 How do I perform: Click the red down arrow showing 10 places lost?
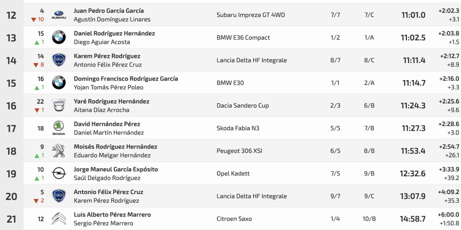36,20
